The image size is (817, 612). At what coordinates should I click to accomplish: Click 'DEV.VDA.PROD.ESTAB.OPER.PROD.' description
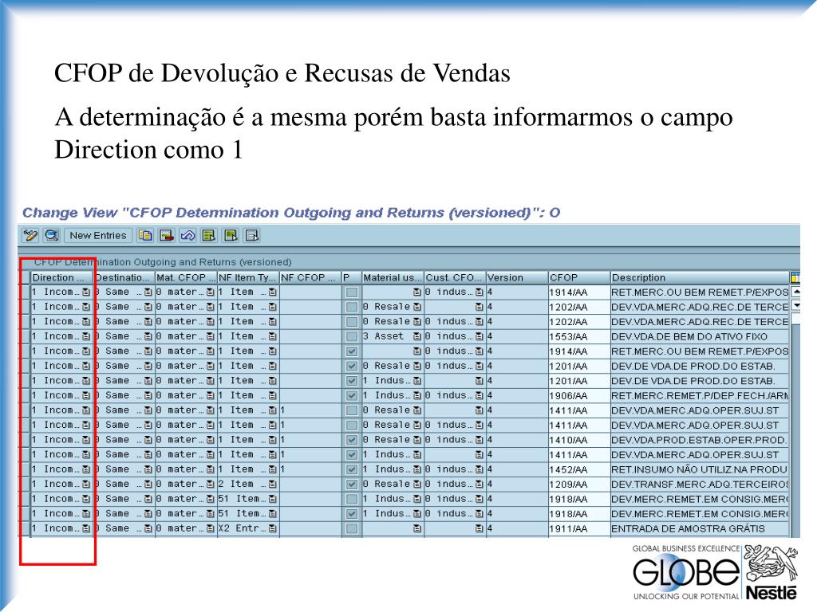pos(700,440)
